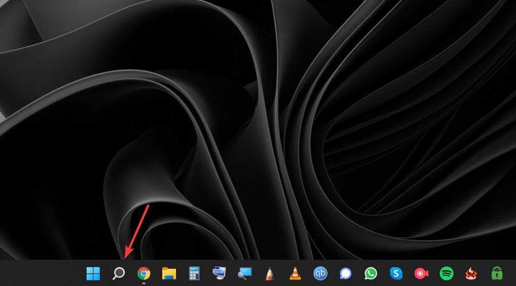The height and width of the screenshot is (286, 516).
Task: Open Search with the magnifying glass icon
Action: click(118, 273)
